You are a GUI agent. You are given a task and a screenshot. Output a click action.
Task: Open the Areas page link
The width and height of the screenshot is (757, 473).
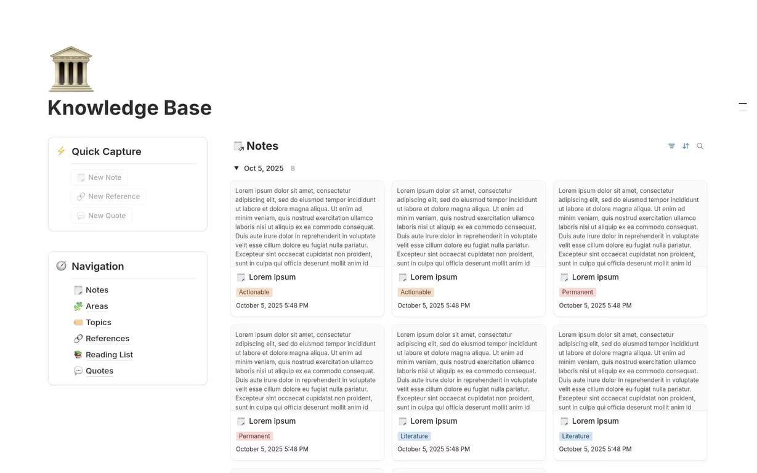point(97,306)
